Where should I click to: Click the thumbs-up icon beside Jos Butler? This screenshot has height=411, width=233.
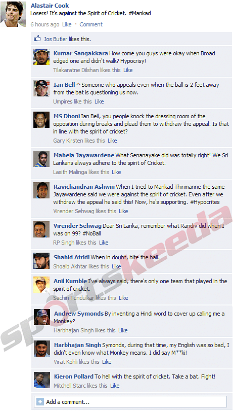pos(37,39)
